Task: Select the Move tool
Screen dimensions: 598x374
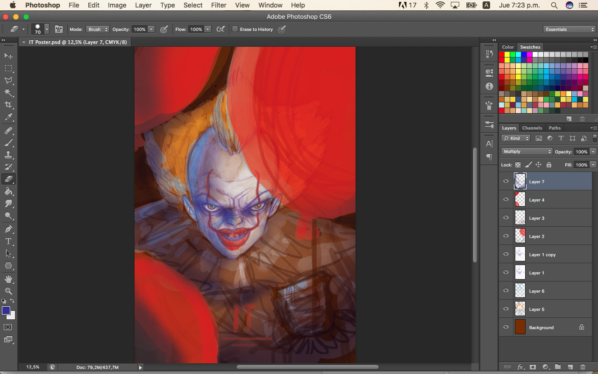Action: pos(8,56)
